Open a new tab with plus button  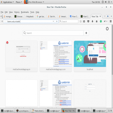108,16
